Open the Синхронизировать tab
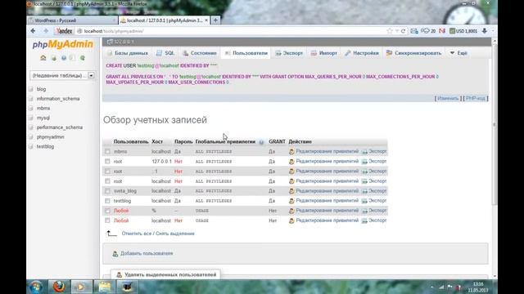 point(413,53)
